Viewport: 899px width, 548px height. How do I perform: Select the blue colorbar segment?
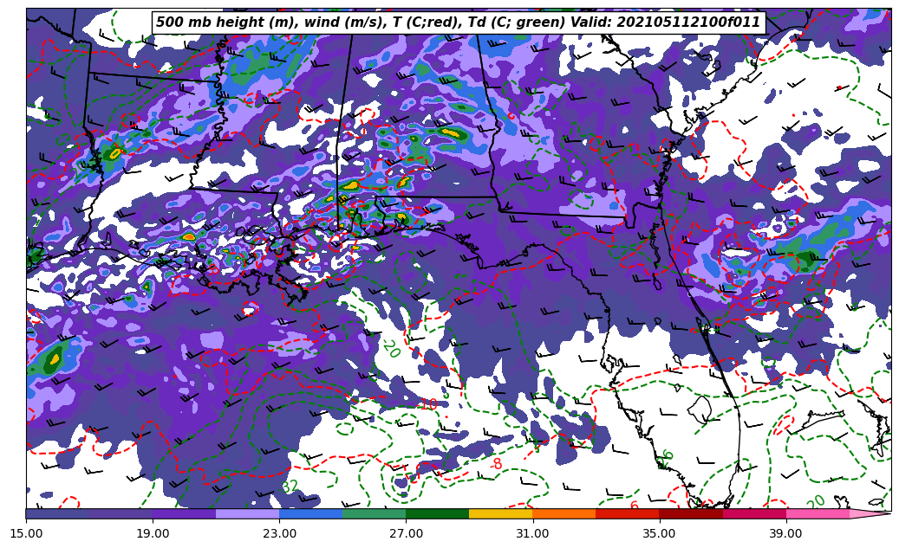point(310,513)
